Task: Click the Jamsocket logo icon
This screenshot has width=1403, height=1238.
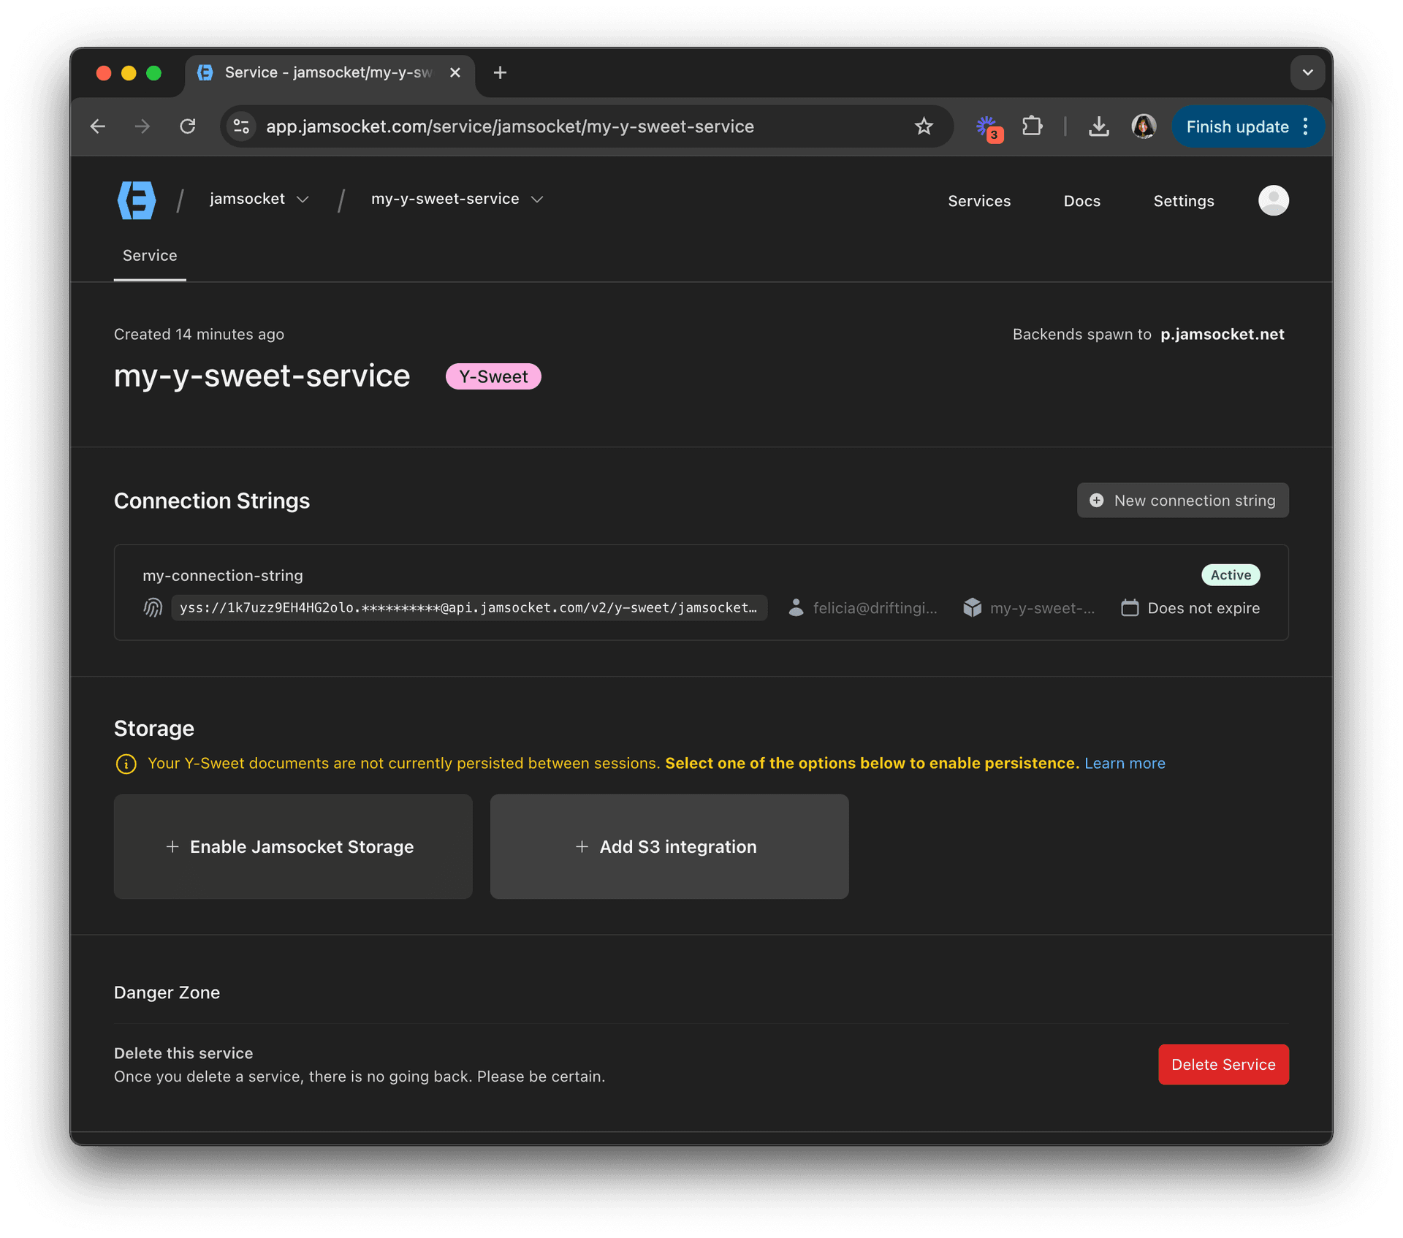Action: tap(137, 200)
